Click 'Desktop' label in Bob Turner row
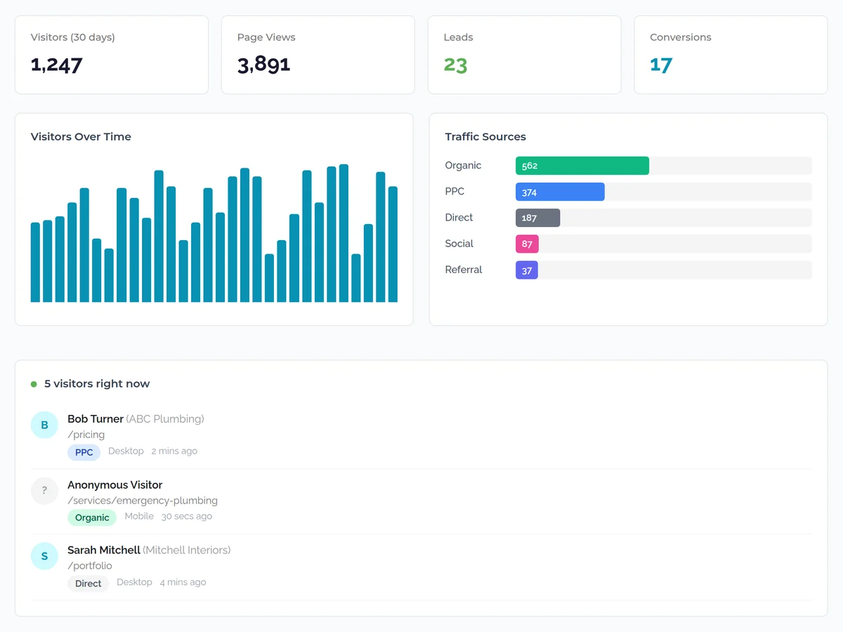 coord(126,451)
